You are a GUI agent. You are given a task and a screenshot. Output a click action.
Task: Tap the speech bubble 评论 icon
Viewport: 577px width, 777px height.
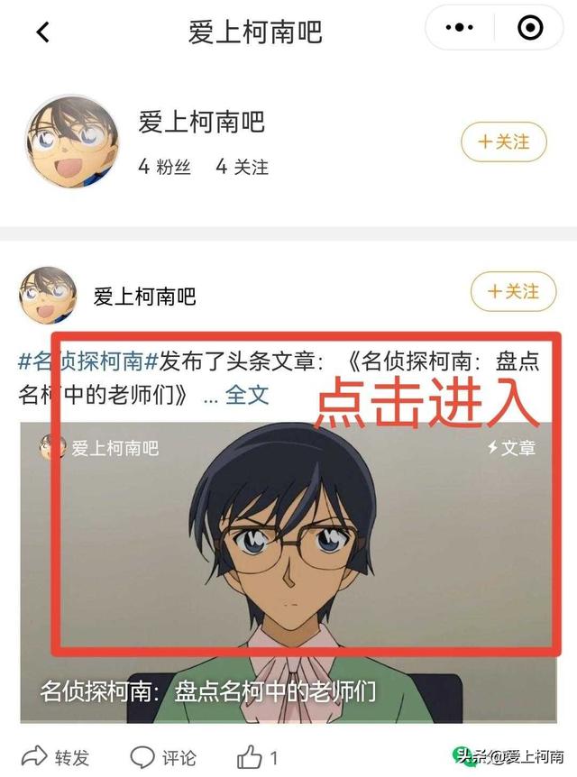(x=142, y=757)
